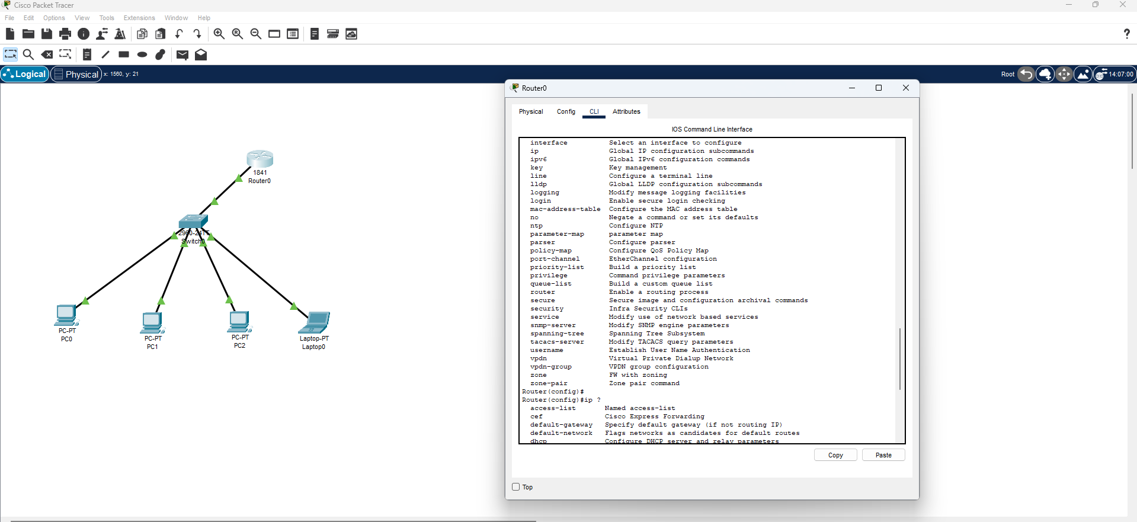Open the help question mark icon
1137x522 pixels.
pos(1126,34)
